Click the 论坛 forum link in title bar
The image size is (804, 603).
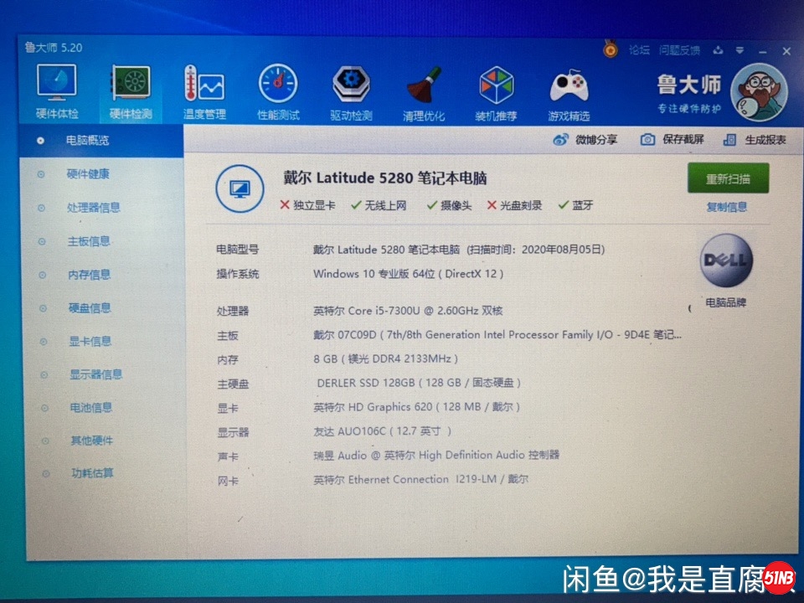(639, 50)
